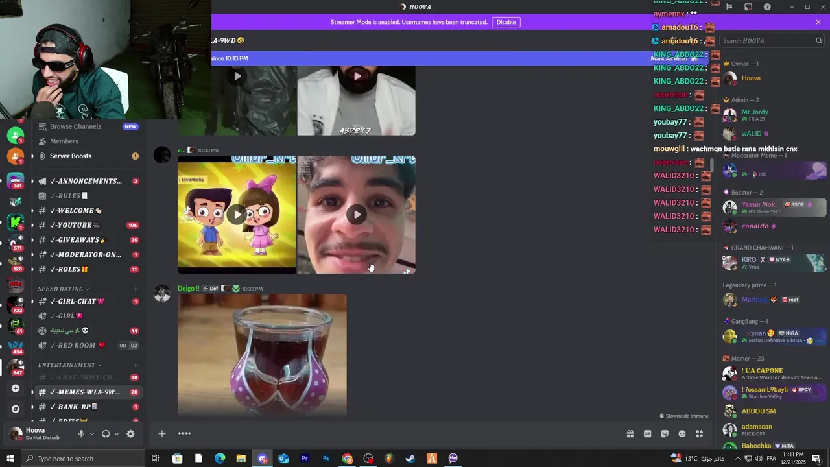Open the GIF picker

pos(647,434)
